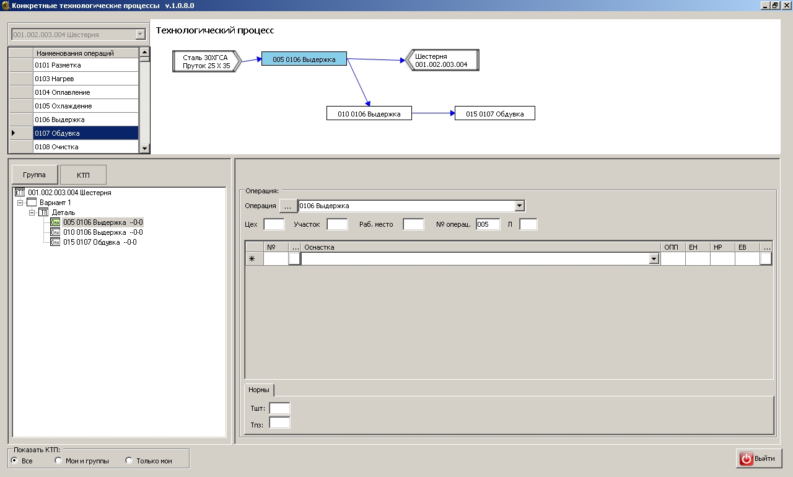Select the 015 0107 Обдувка diagram block
Image resolution: width=793 pixels, height=477 pixels.
click(x=495, y=113)
